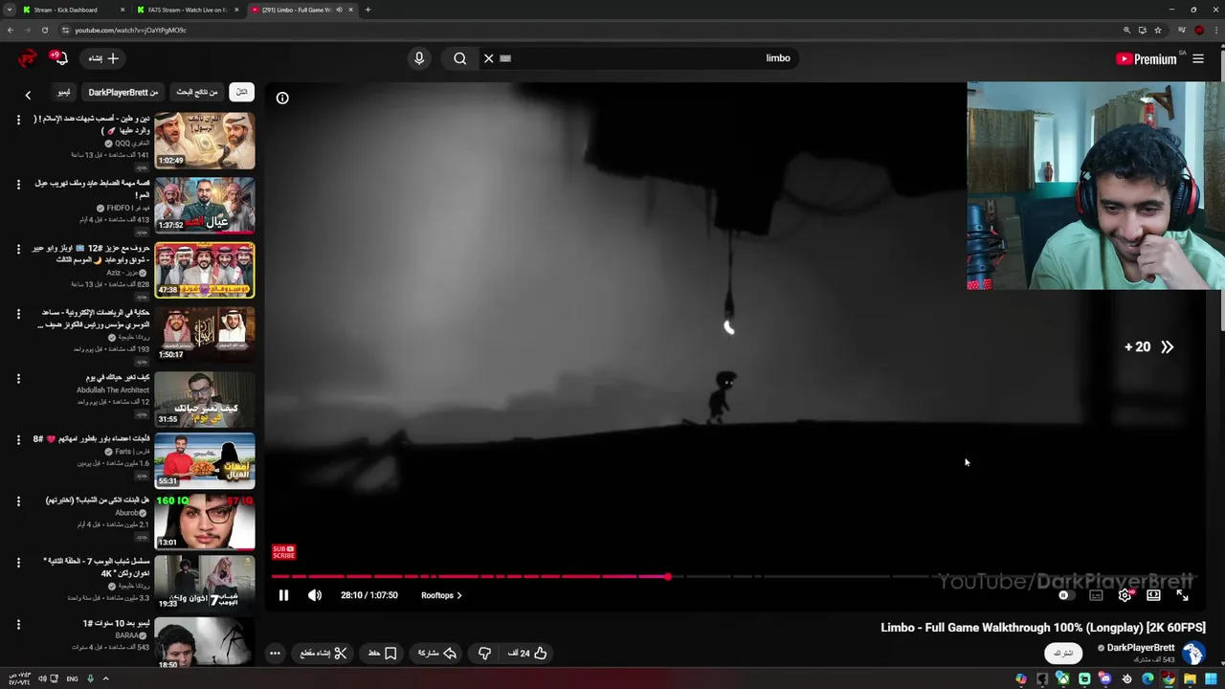Open options for the 13:01 video

tap(18, 500)
